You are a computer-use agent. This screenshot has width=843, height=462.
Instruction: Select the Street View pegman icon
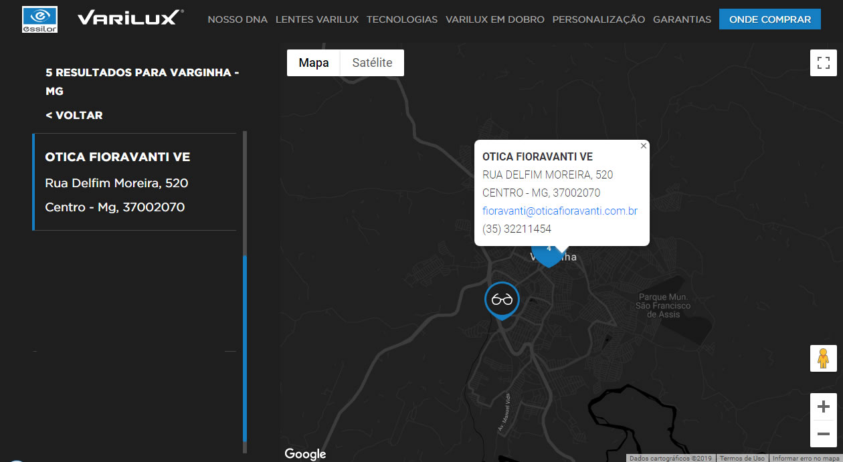pyautogui.click(x=824, y=358)
